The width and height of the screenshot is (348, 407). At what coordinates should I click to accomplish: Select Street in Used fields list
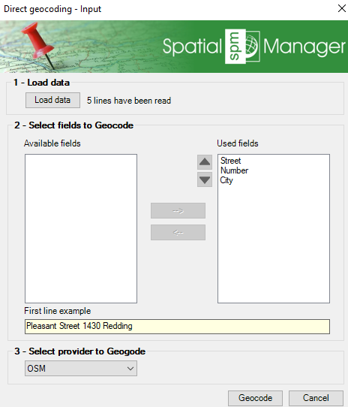pos(230,161)
